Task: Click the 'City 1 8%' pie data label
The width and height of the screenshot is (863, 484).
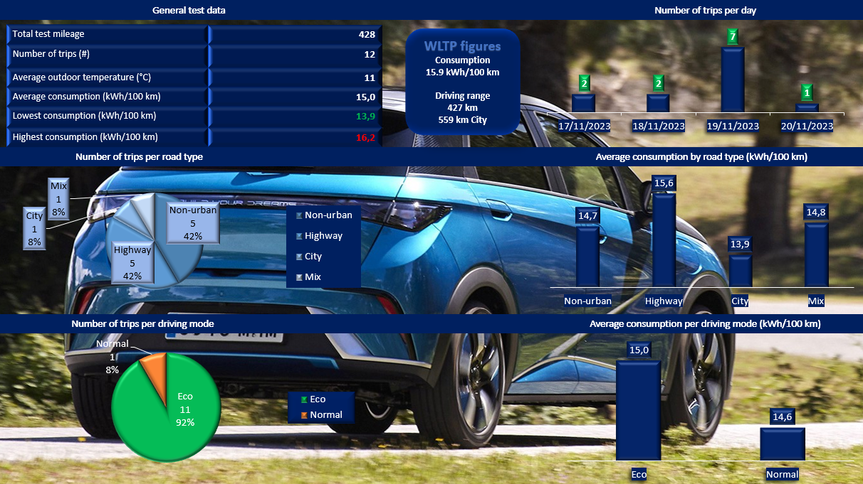Action: (34, 228)
